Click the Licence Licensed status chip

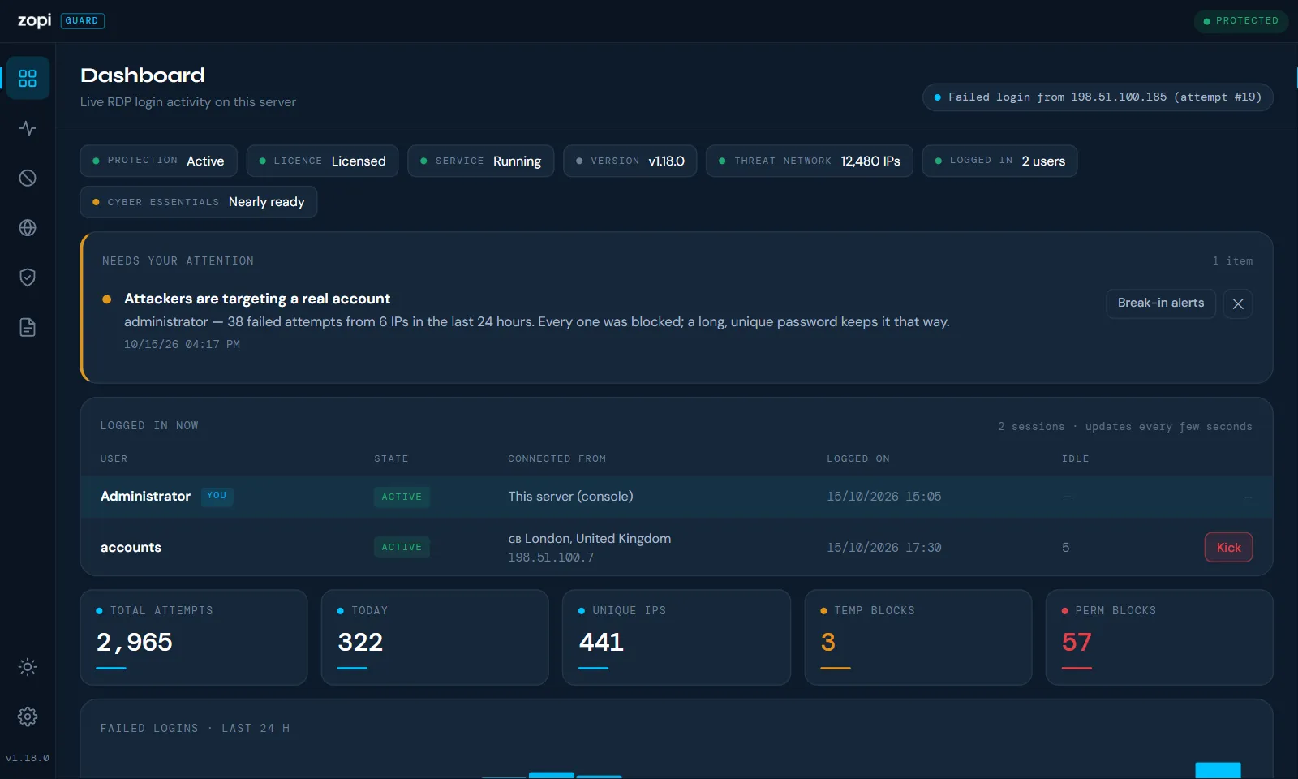click(x=322, y=161)
